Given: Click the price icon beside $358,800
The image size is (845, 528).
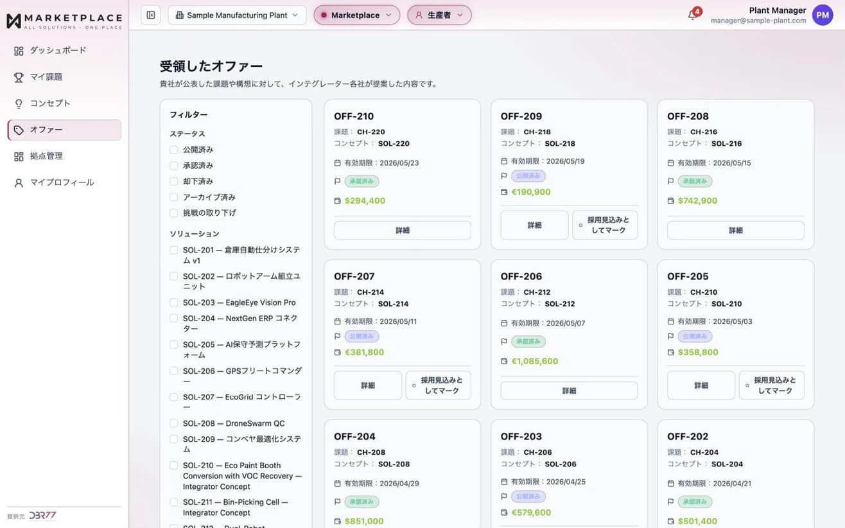Looking at the screenshot, I should point(671,353).
